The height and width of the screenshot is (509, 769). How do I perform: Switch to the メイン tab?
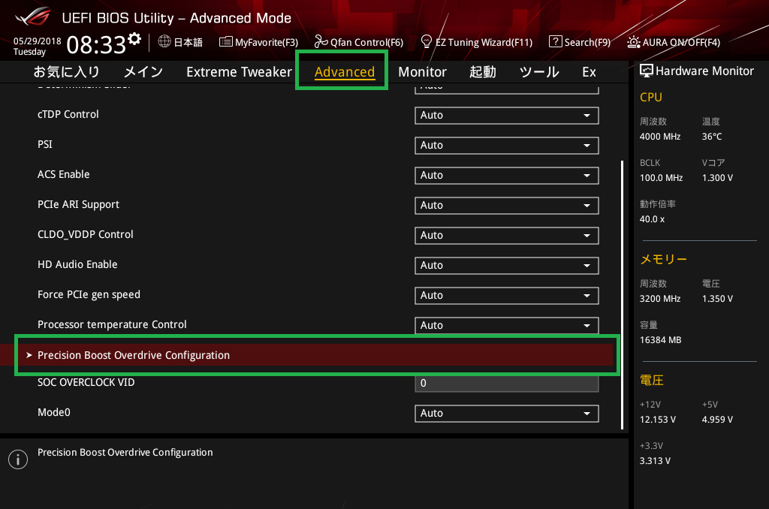[143, 72]
